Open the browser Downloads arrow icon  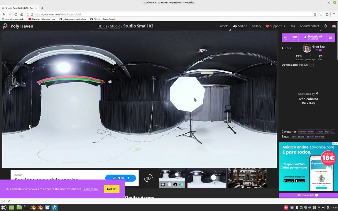pyautogui.click(x=321, y=14)
